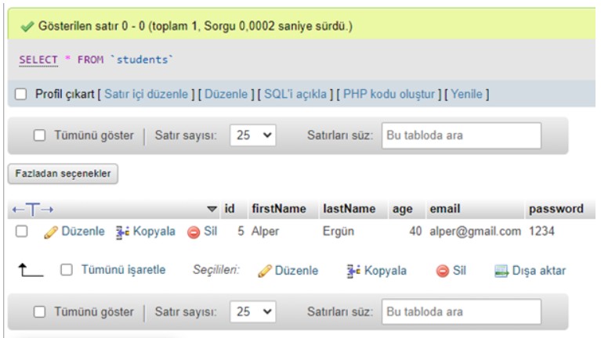This screenshot has height=338, width=601.
Task: Click the bottom Kopyala icon for selected rows
Action: tap(353, 271)
